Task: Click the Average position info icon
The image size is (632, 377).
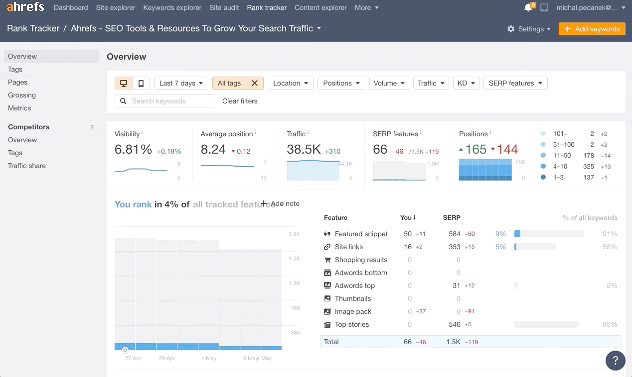Action: click(255, 133)
